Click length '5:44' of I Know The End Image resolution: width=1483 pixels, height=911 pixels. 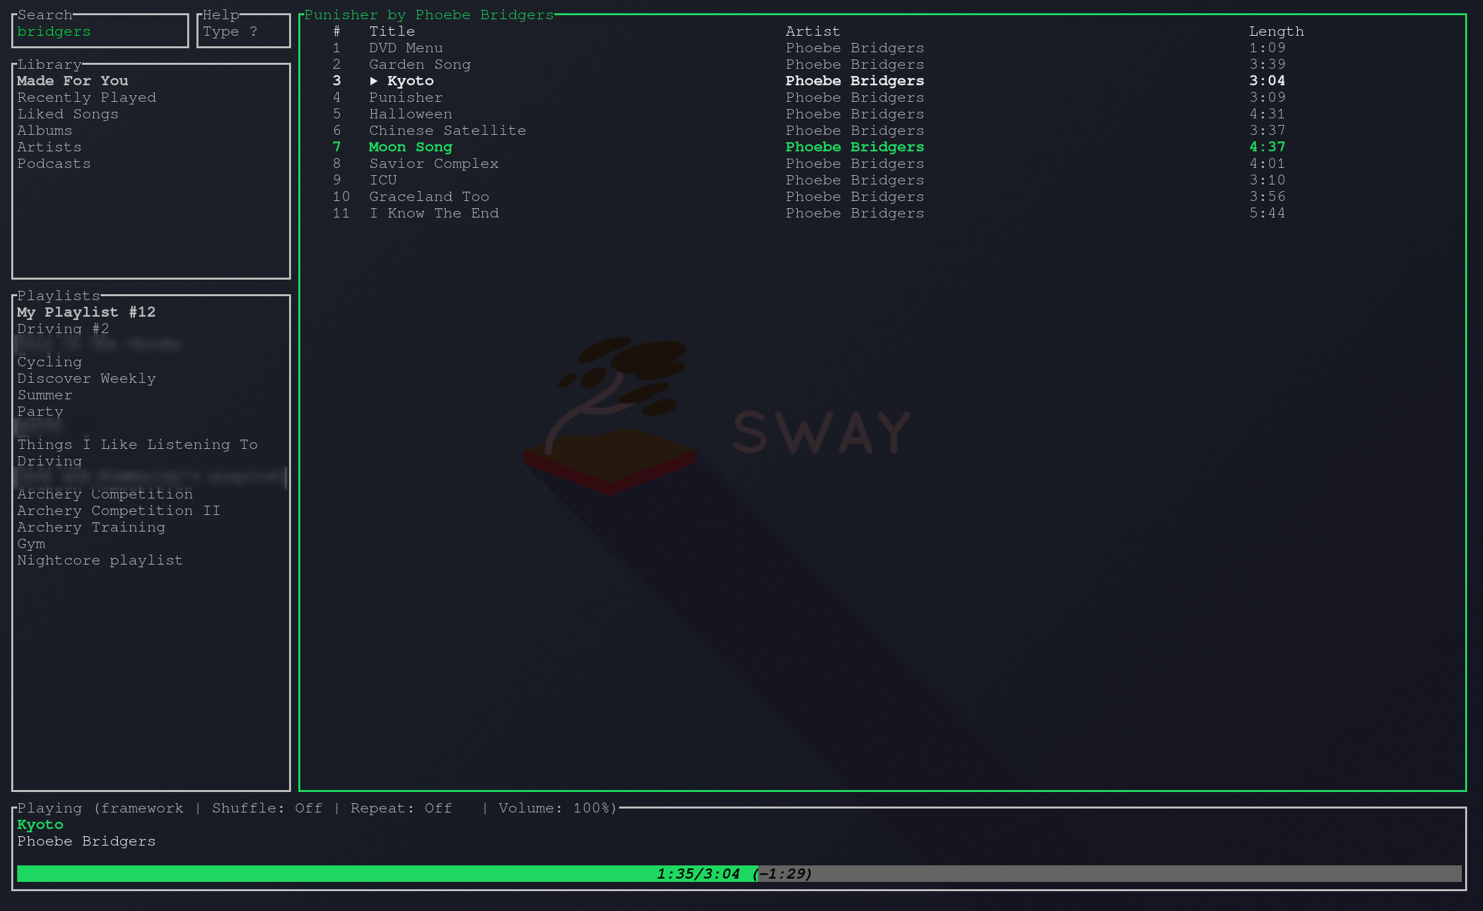[1267, 213]
